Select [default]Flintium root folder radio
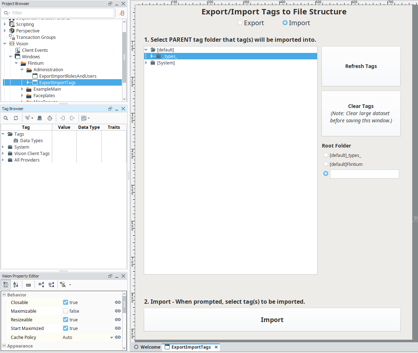 point(325,164)
